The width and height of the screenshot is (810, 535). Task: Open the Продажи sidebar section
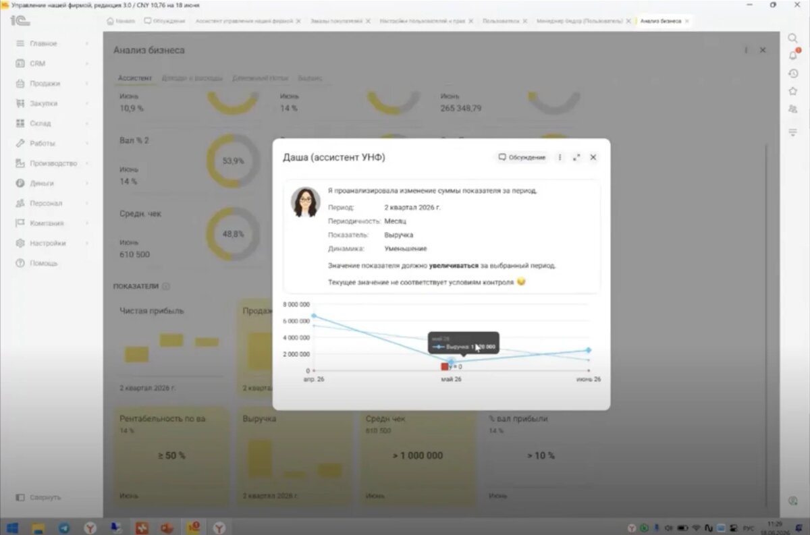point(45,84)
